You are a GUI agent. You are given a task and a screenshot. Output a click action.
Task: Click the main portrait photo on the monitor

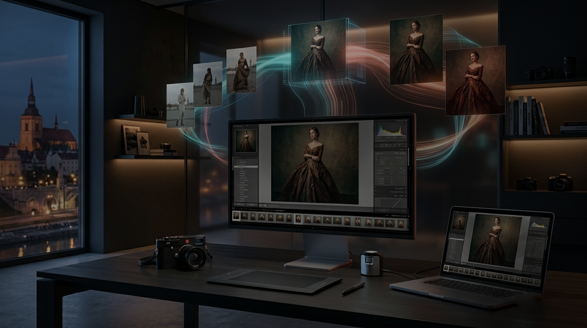tap(314, 163)
